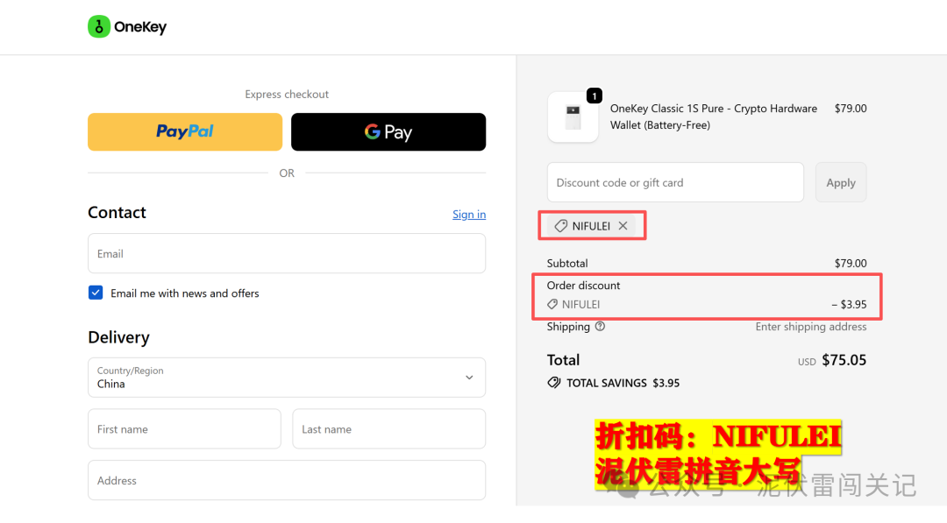947x523 pixels.
Task: Focus the Email input field
Action: [x=287, y=253]
